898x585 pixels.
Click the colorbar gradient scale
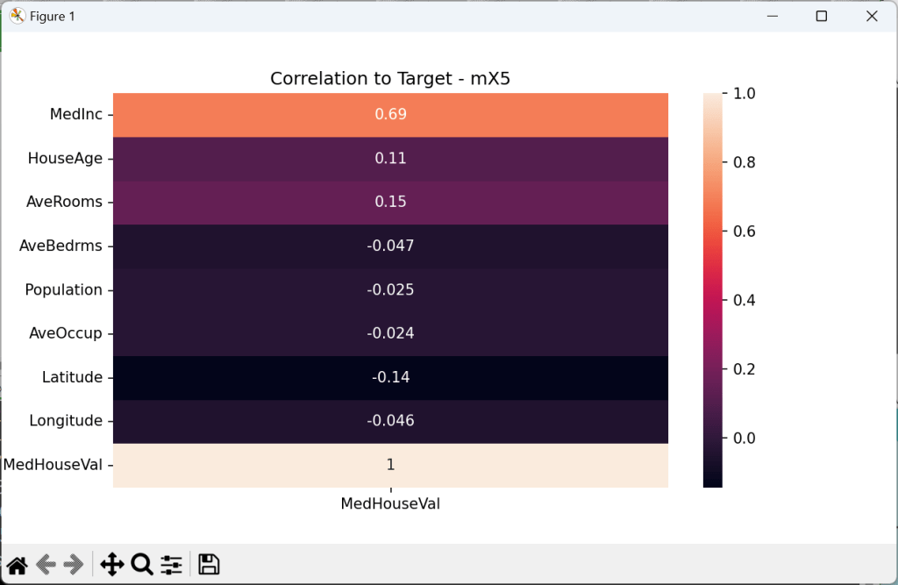[x=712, y=289]
